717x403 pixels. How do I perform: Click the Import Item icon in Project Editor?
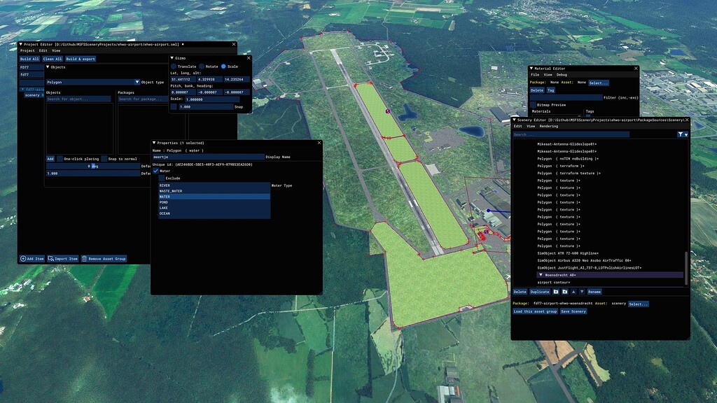[50, 258]
